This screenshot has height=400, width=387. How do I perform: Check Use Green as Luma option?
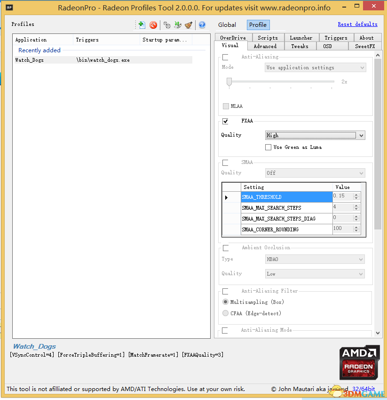[268, 147]
